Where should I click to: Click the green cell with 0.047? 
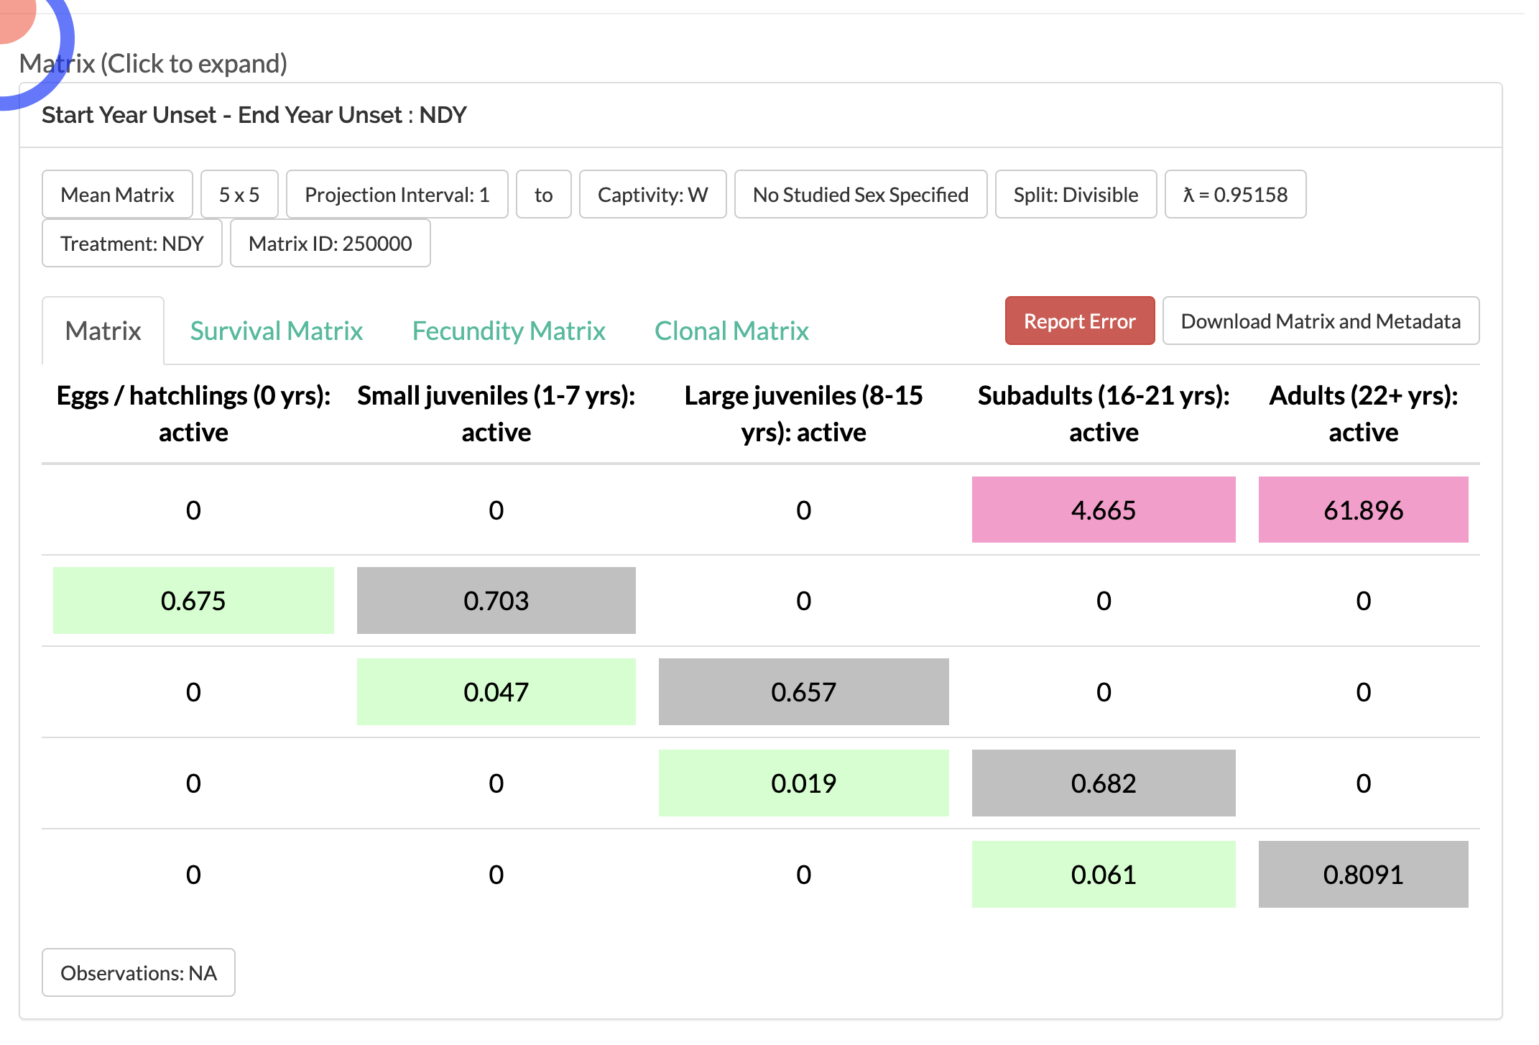pyautogui.click(x=496, y=691)
